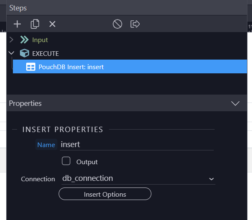This screenshot has height=220, width=252.
Task: Click the export step arrow icon
Action: click(x=135, y=24)
